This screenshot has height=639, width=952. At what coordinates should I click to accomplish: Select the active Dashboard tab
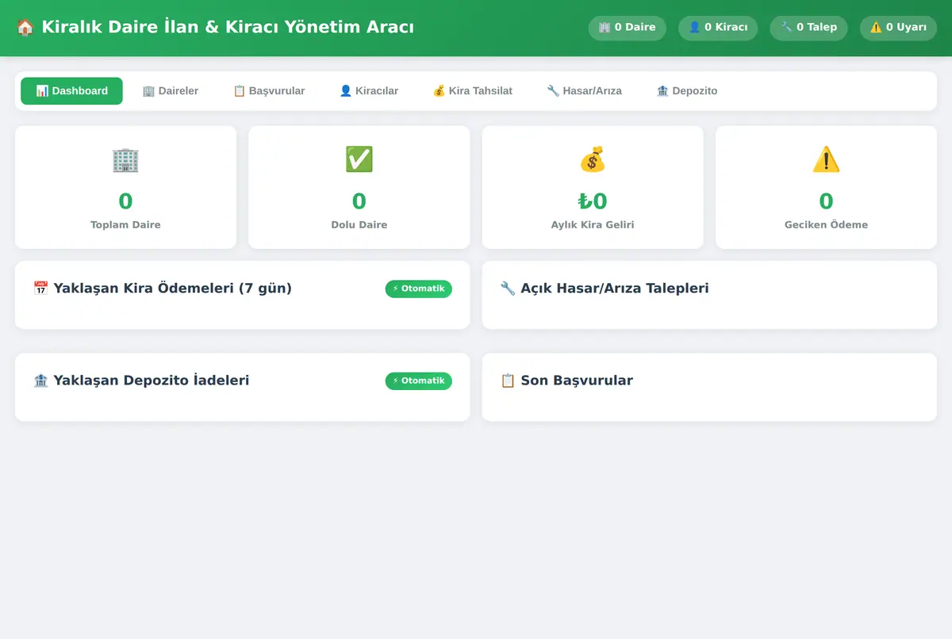(72, 91)
